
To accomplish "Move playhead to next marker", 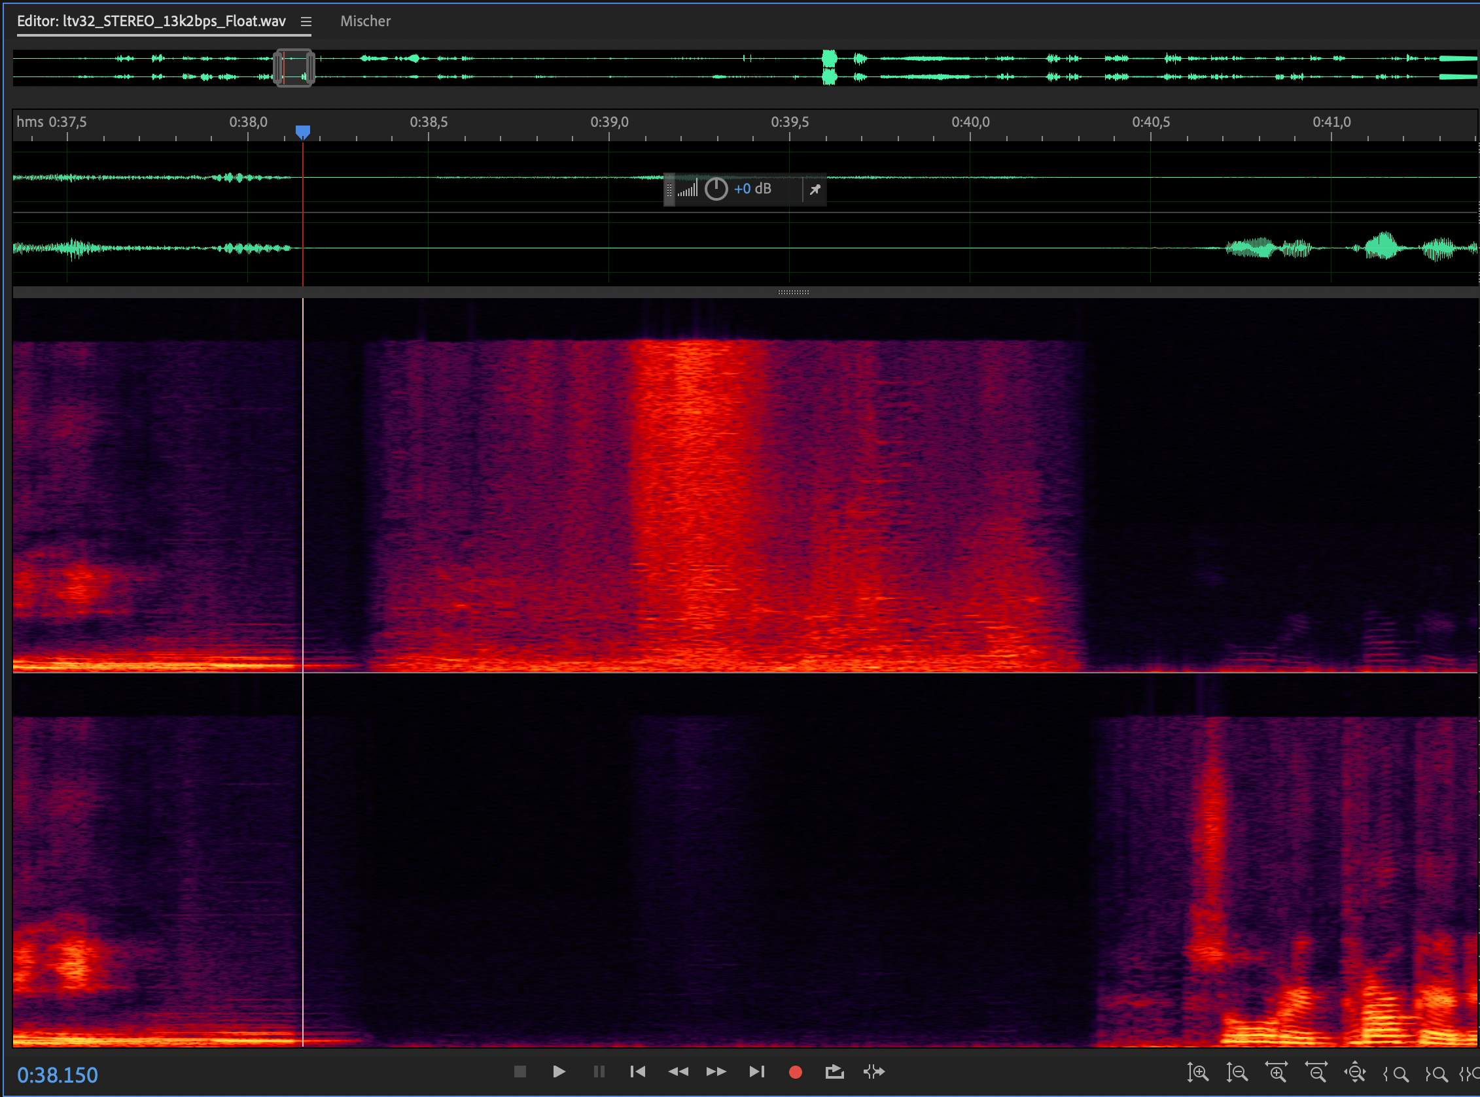I will coord(756,1071).
